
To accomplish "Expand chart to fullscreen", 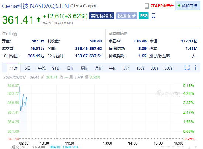I will point(187,67).
